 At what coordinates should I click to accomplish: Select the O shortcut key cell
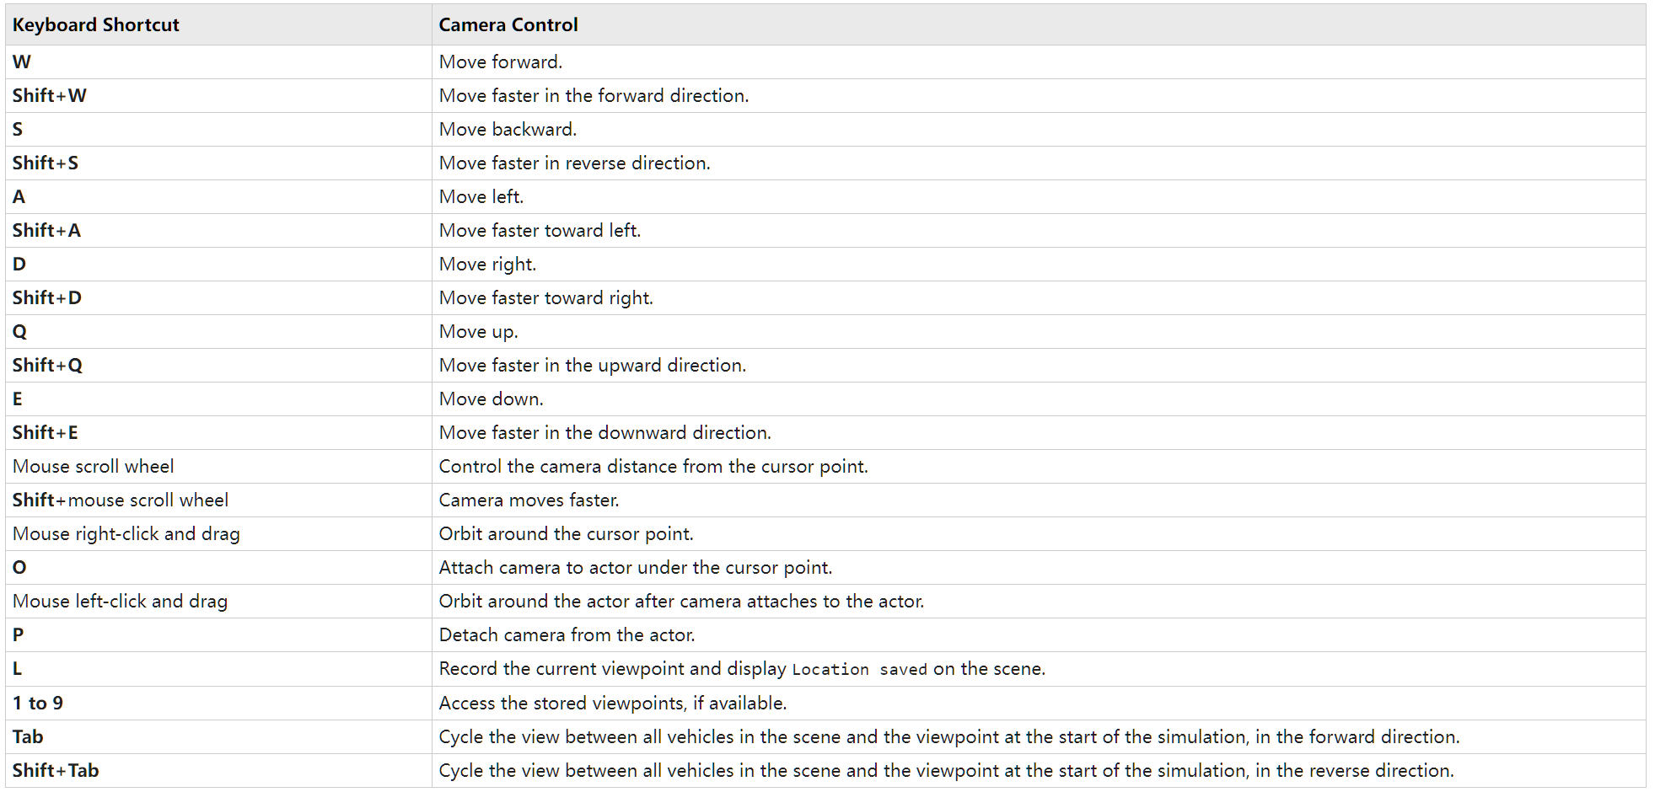[x=20, y=568]
